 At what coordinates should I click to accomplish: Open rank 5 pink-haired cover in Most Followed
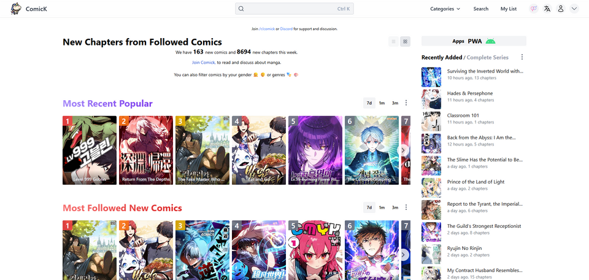pyautogui.click(x=315, y=251)
